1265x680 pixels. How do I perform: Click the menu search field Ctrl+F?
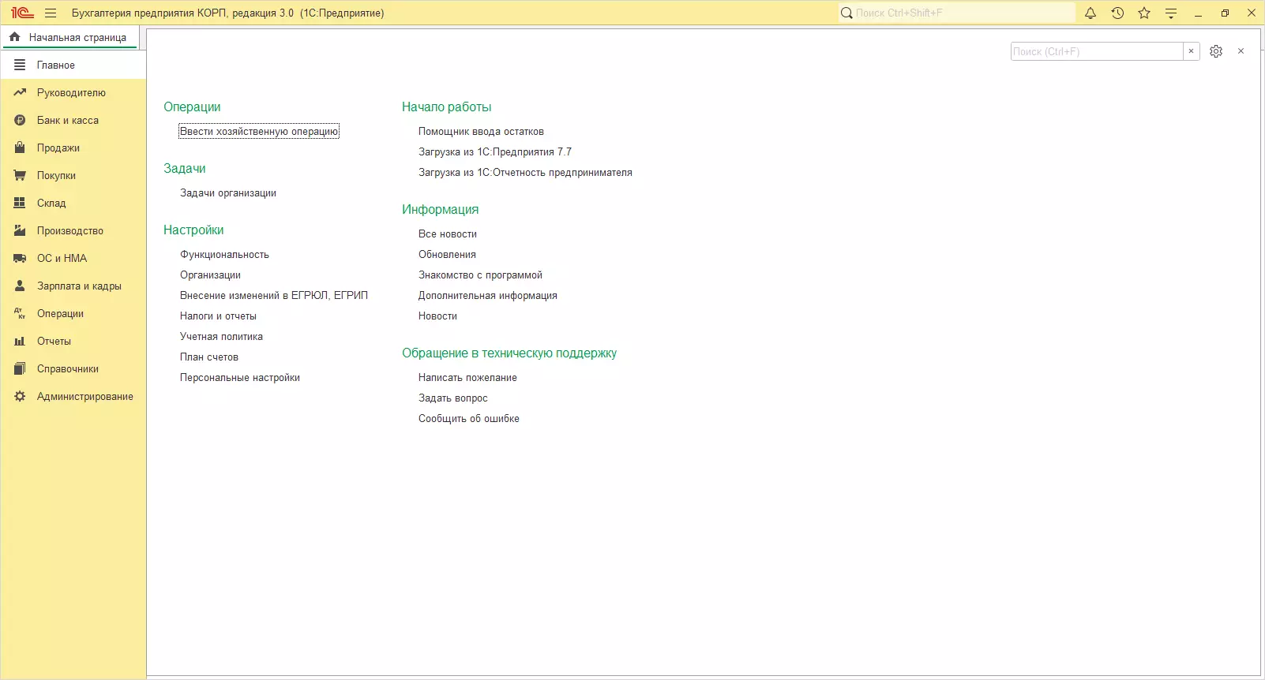click(1097, 51)
